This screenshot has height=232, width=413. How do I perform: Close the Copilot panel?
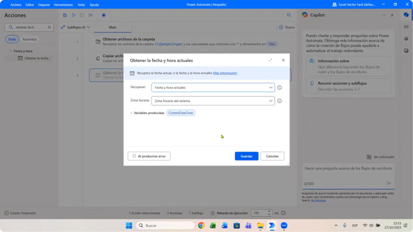point(392,15)
